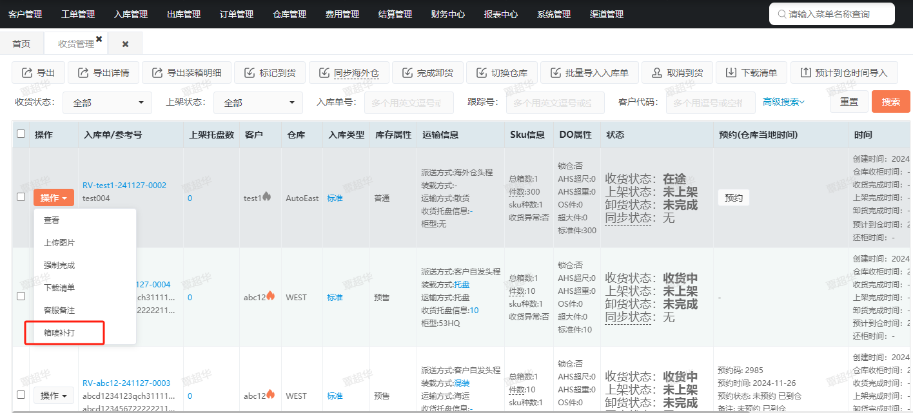
Task: Click the 收货托盘信息 value 10 link
Action: tap(474, 310)
